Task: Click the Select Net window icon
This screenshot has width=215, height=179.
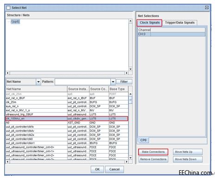Action: coord(8,7)
